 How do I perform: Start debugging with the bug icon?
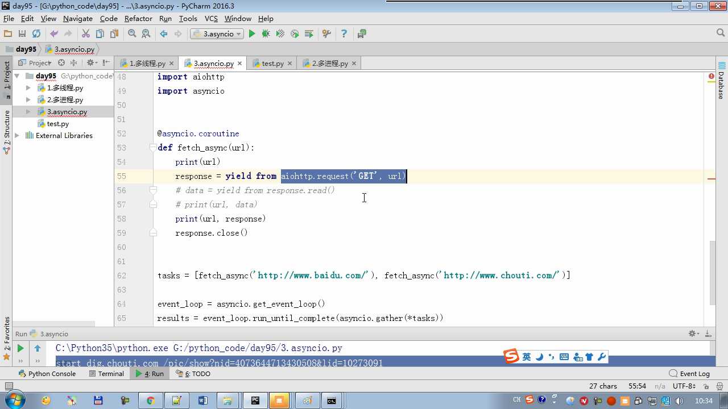[x=266, y=34]
